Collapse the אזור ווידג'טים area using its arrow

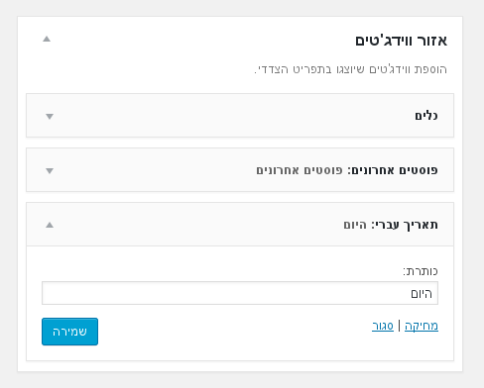click(47, 39)
